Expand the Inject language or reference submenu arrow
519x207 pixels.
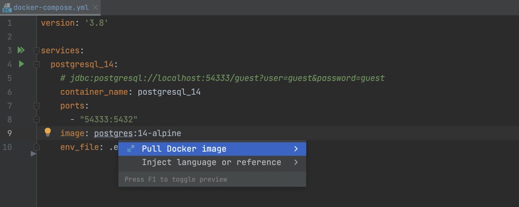296,162
